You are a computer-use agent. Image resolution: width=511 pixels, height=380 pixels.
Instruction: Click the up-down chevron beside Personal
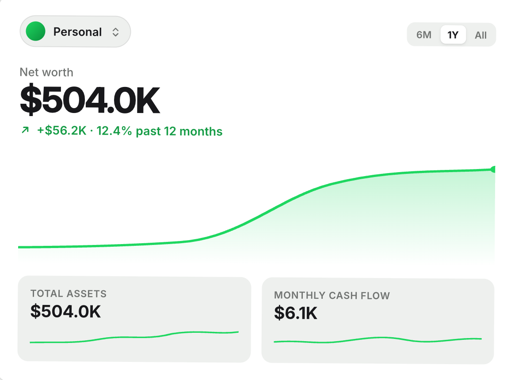click(115, 32)
